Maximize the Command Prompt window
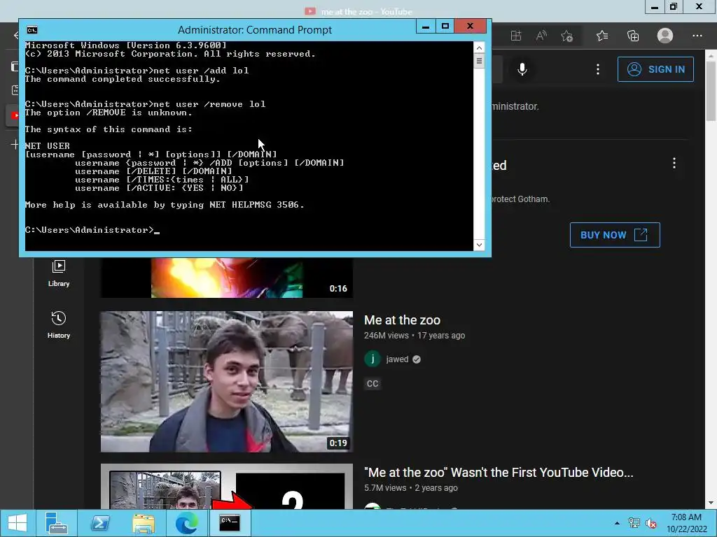This screenshot has height=537, width=717. point(445,26)
